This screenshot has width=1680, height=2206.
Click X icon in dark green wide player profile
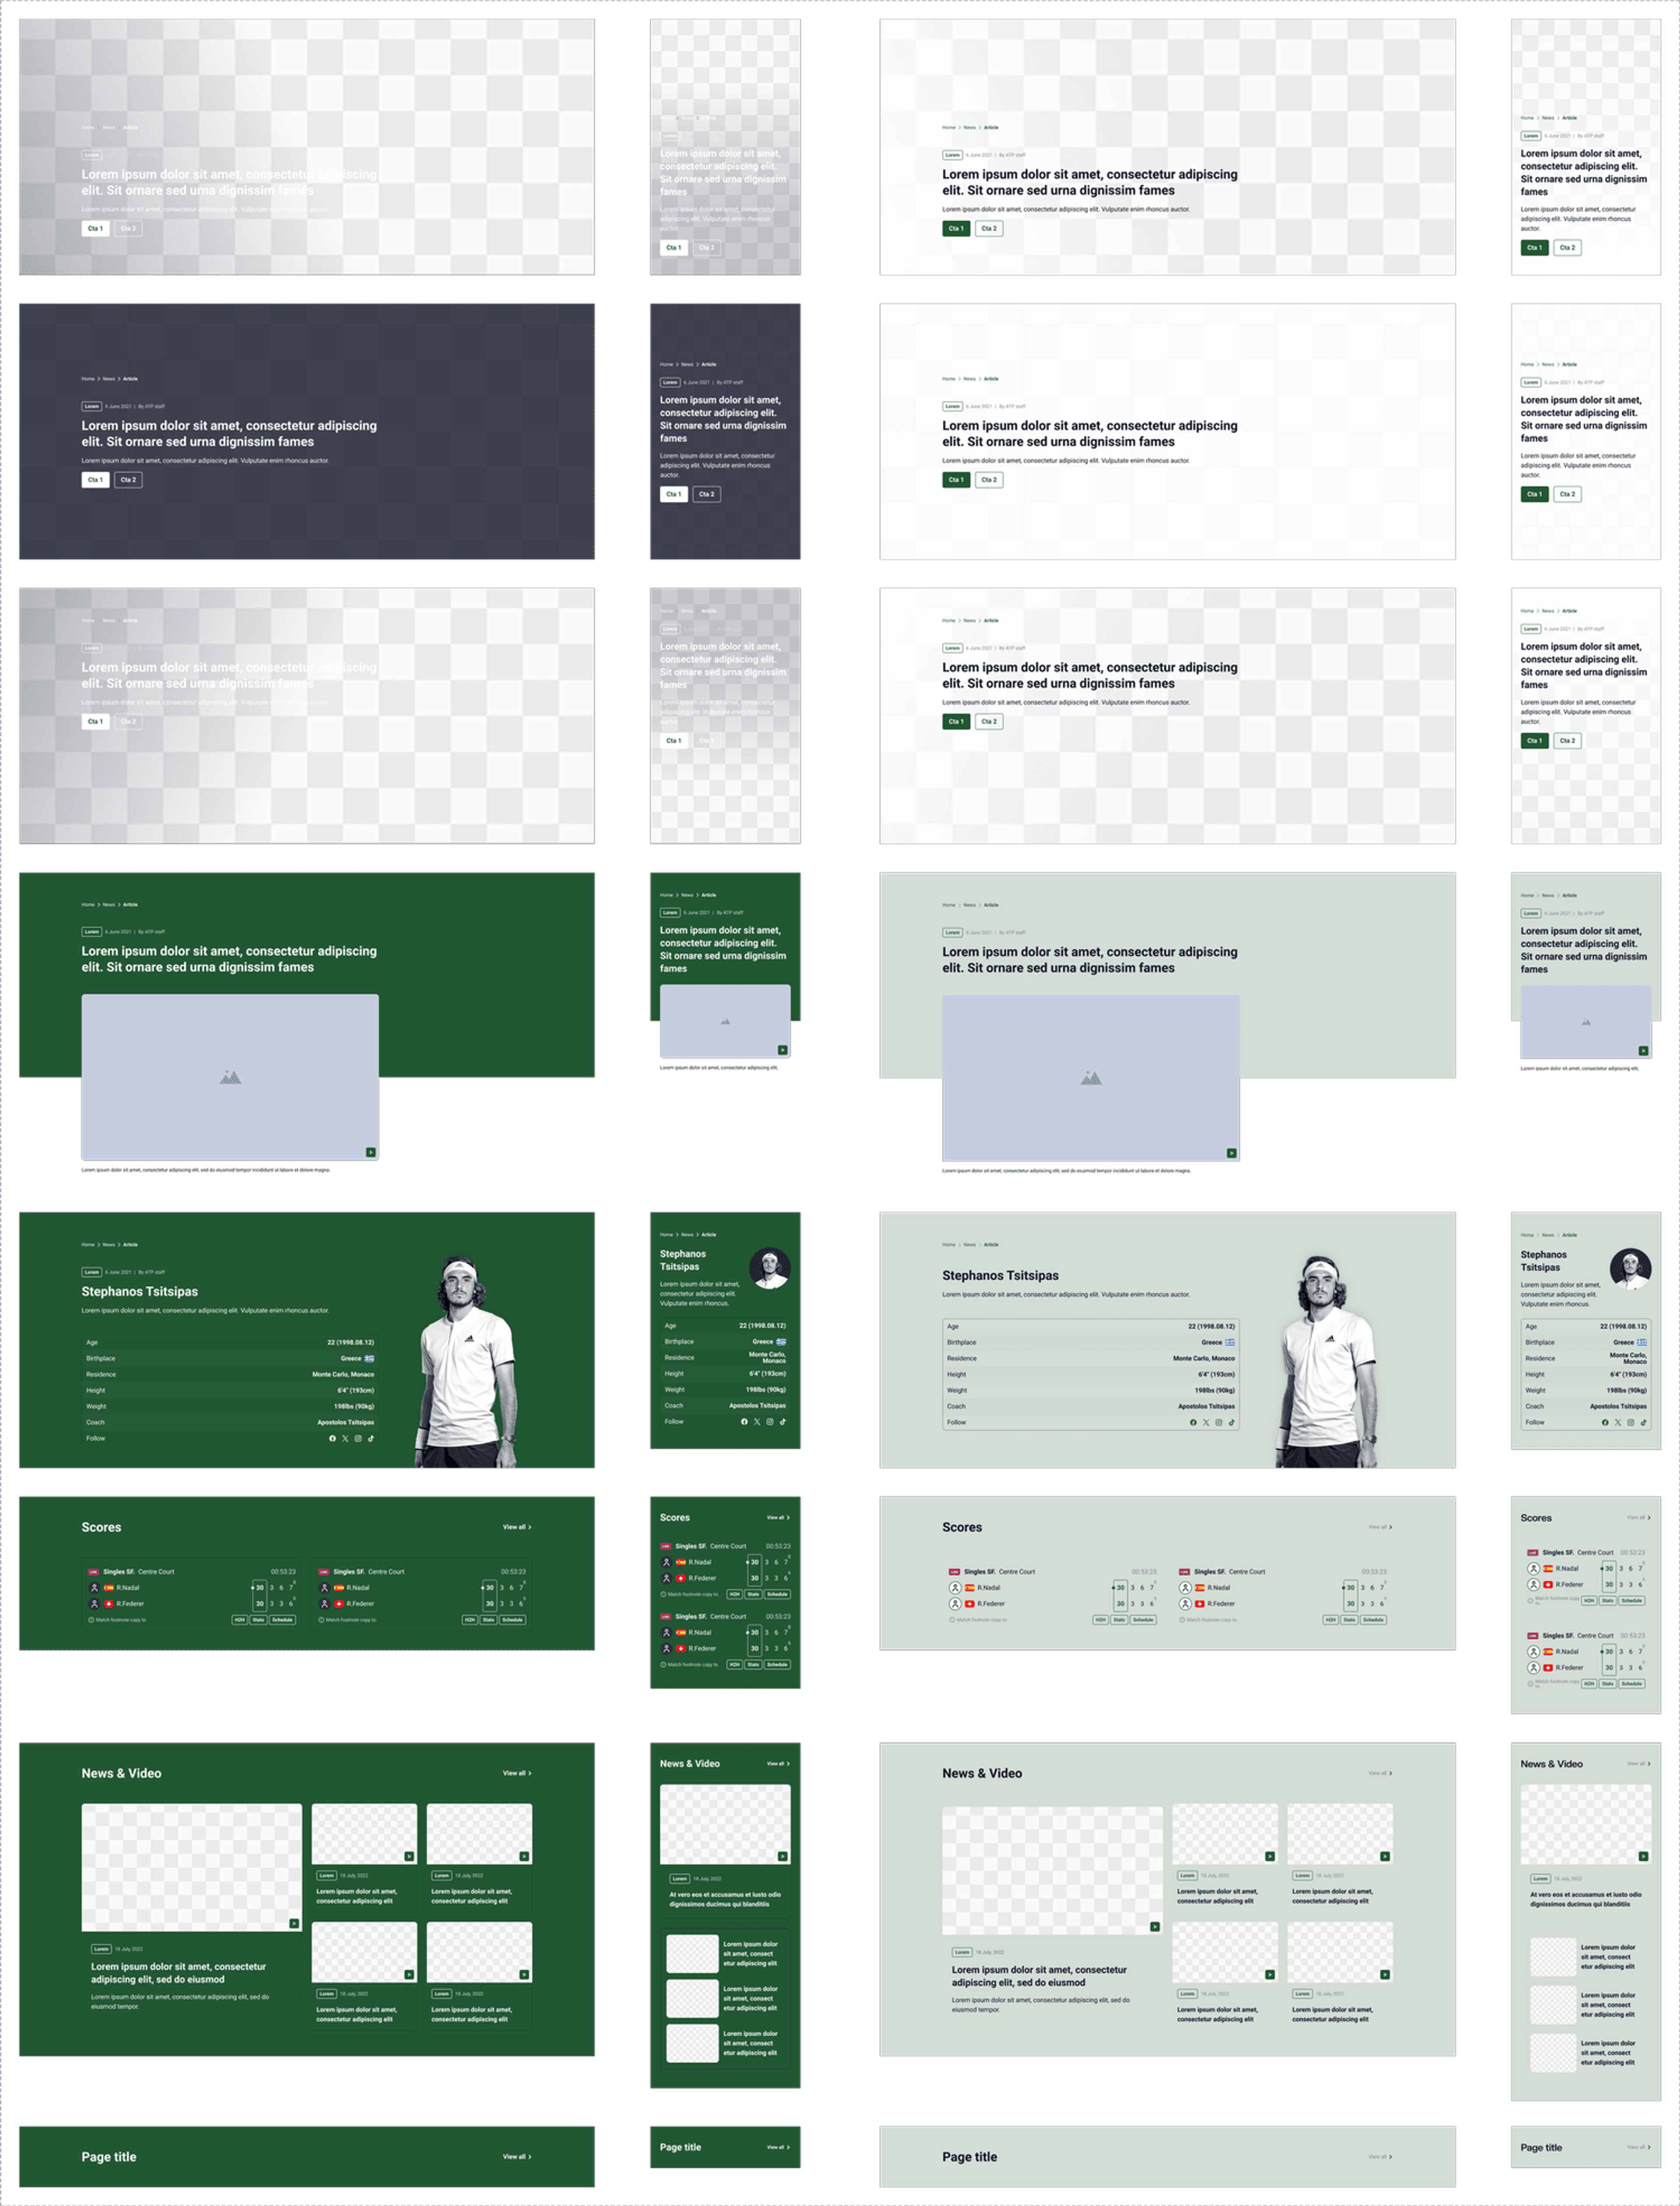tap(345, 1438)
